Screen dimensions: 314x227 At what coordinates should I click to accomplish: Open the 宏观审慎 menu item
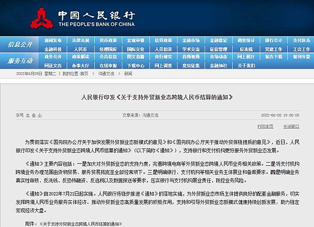[x=136, y=40]
